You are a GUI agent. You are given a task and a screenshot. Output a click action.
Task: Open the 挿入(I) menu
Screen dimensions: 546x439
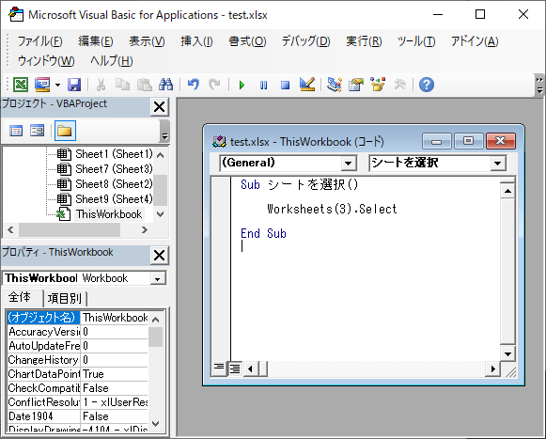click(x=196, y=41)
